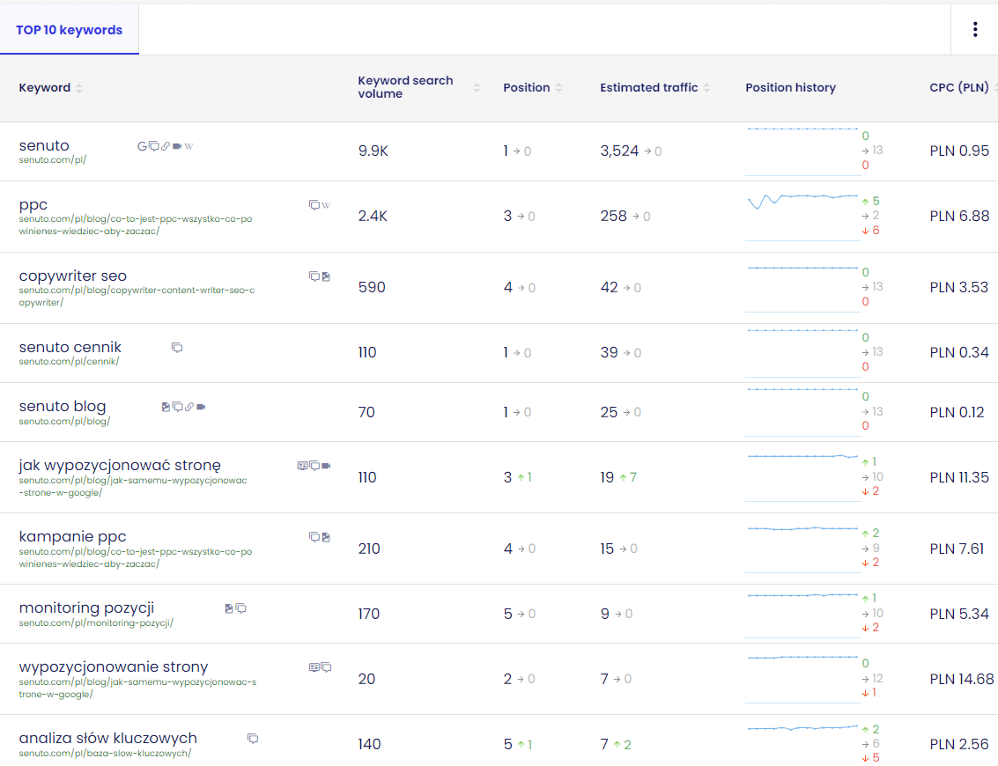Click the sitelinks chain icon in senuto row
Viewport: 998px width, 766px height.
(166, 146)
